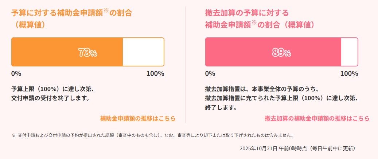The width and height of the screenshot is (378, 159).
Task: Click the orange heading 予算に対する補助金申請額の割合
Action: (x=71, y=13)
